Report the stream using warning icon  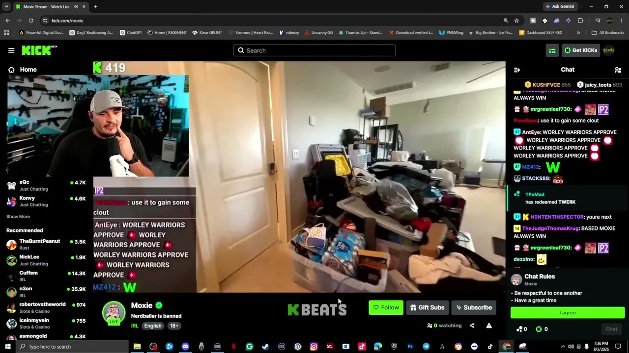489,326
